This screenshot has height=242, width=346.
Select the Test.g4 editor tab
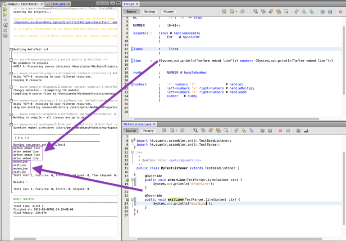(129, 4)
